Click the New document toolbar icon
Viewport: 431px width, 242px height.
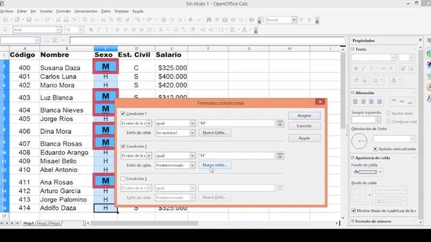pos(5,19)
